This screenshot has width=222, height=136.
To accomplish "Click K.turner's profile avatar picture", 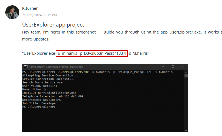I will (x=12, y=12).
